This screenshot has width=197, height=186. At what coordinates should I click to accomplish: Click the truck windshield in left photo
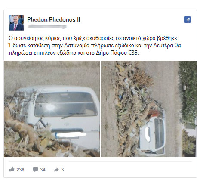pyautogui.click(x=66, y=104)
